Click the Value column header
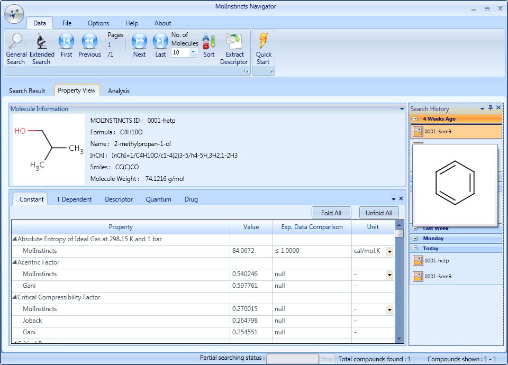This screenshot has height=365, width=508. tap(251, 227)
